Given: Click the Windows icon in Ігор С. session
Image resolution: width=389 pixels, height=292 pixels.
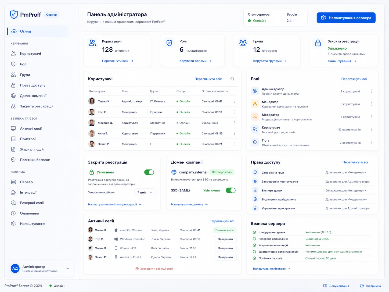Looking at the screenshot, I should 116,239.
